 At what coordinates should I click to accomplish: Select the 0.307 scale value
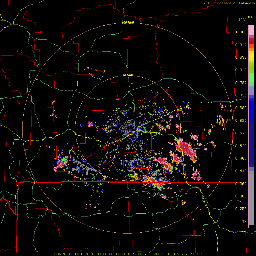click(x=241, y=196)
